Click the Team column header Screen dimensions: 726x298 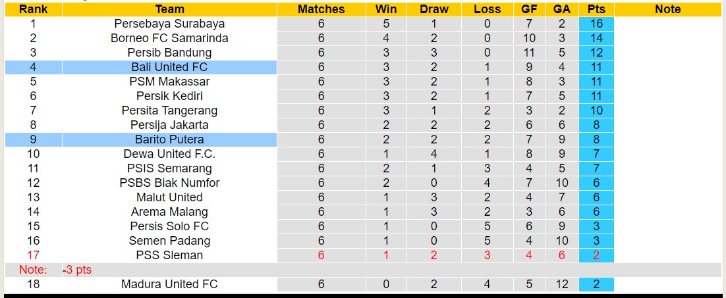(169, 9)
